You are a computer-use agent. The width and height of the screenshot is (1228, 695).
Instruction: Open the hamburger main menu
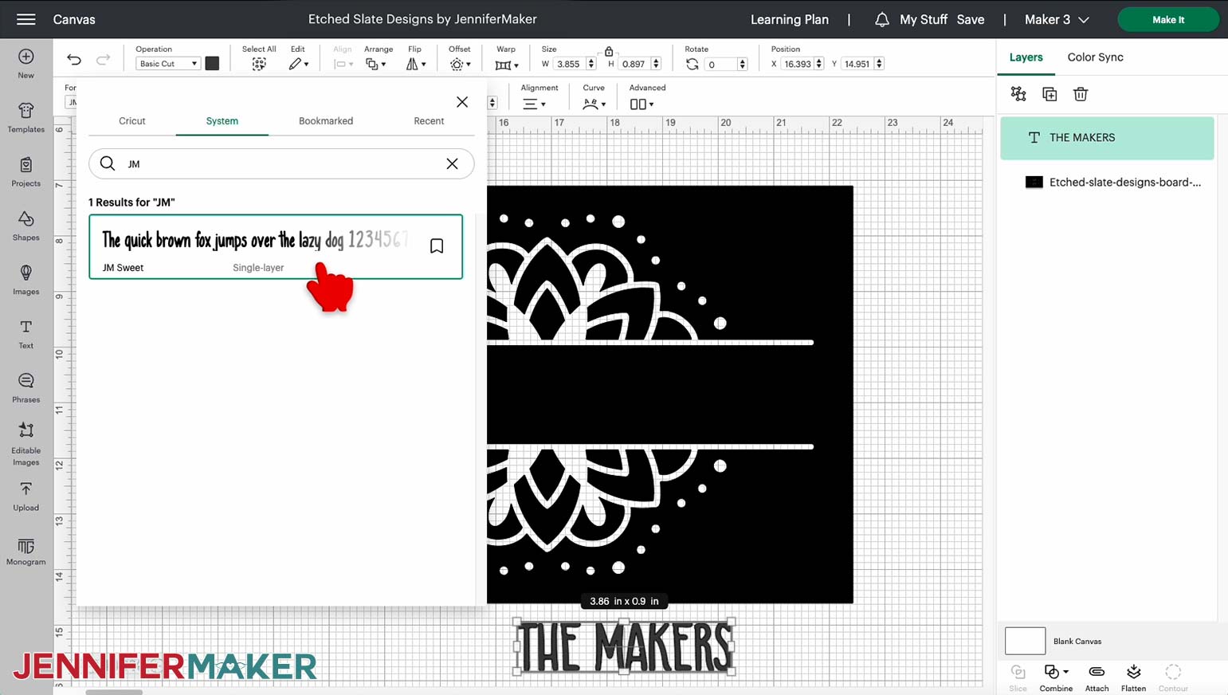click(x=26, y=19)
